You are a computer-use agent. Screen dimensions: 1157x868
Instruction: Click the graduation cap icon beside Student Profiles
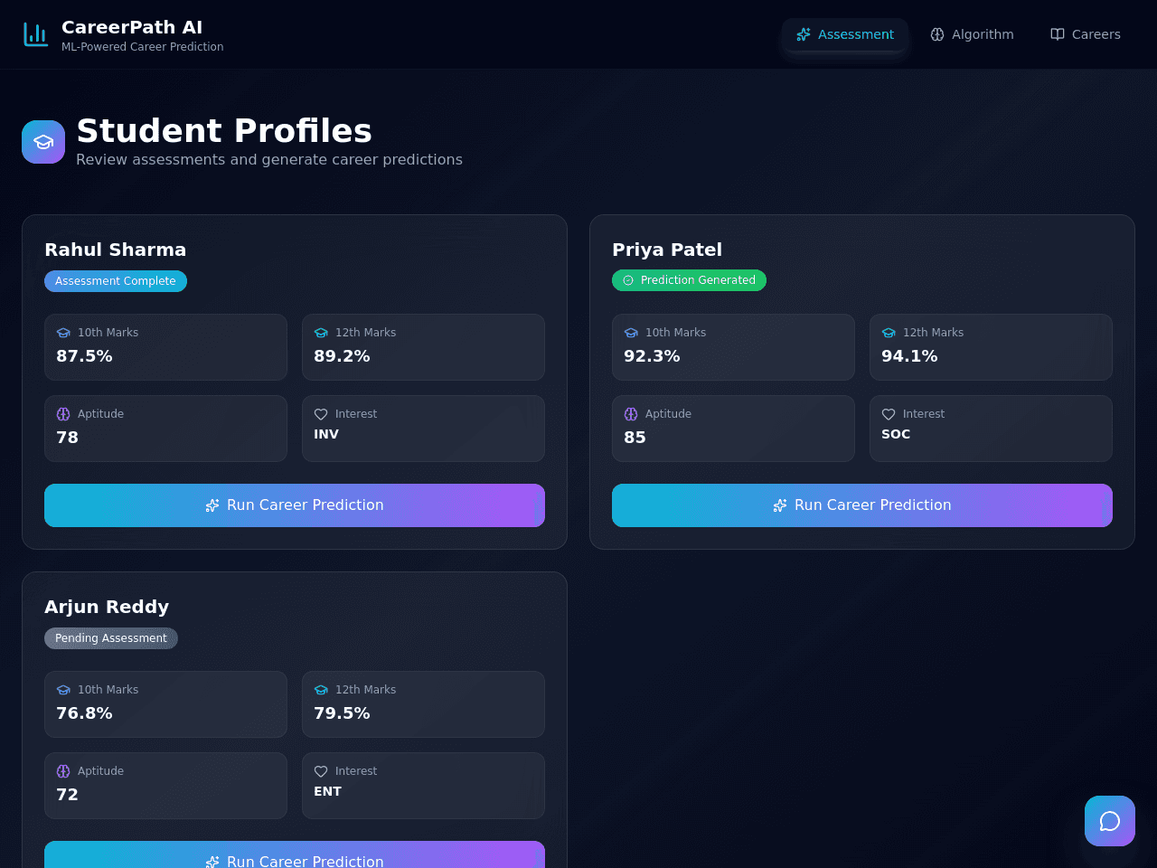pos(43,142)
